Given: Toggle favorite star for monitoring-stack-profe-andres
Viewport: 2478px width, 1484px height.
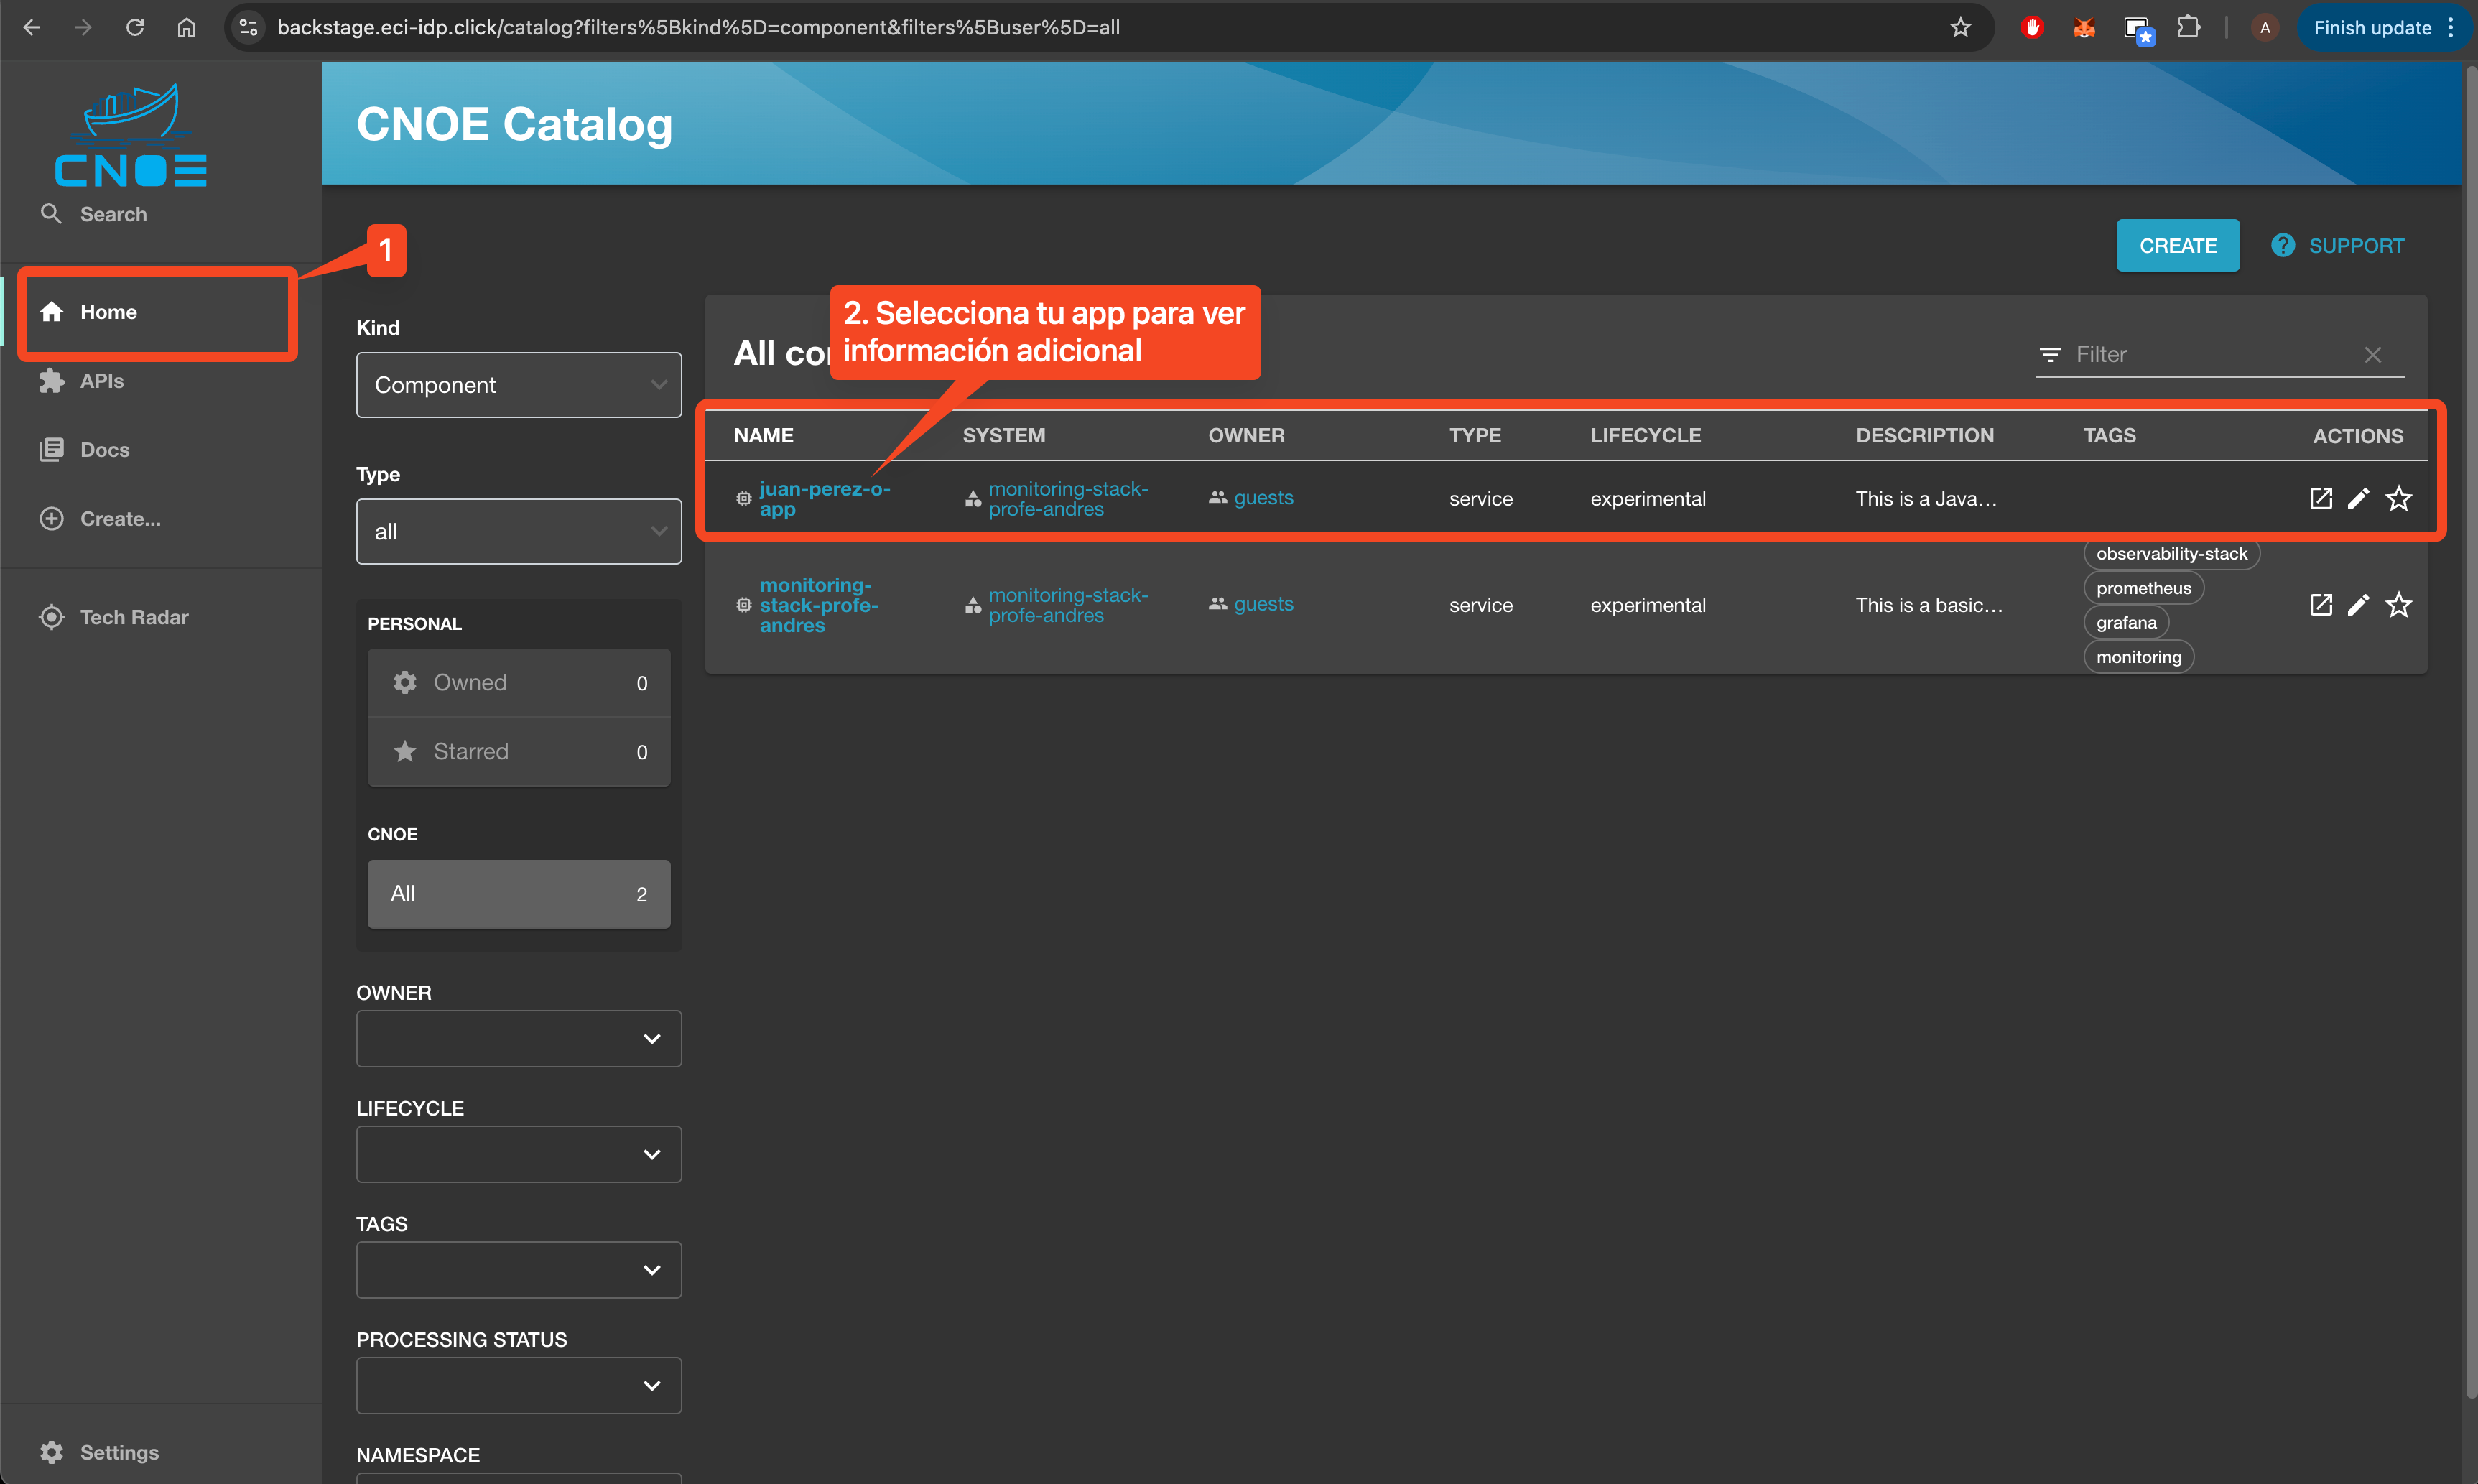Looking at the screenshot, I should coord(2398,604).
